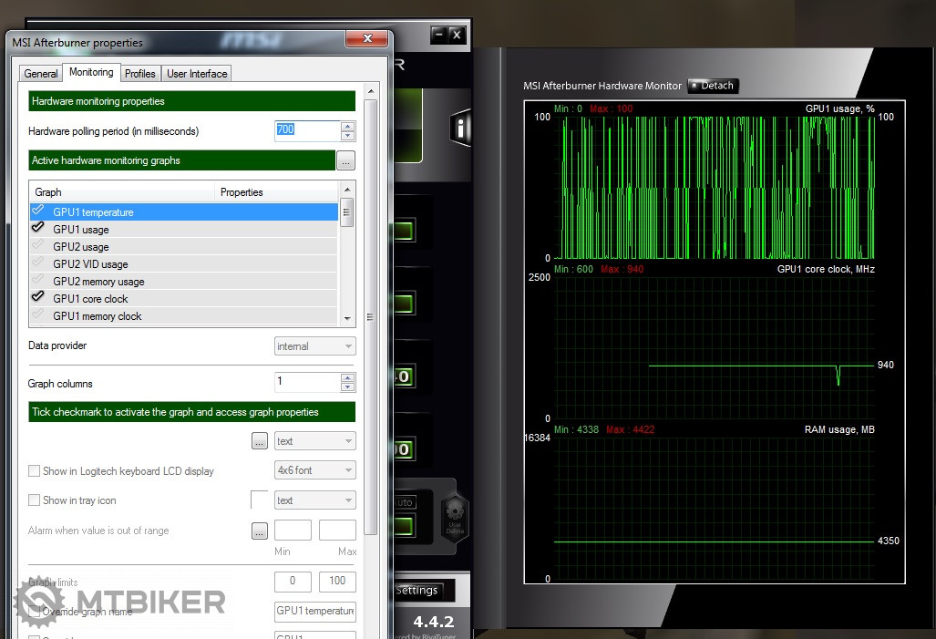Enable the GPU1 memory clock checkmark
This screenshot has height=639, width=936.
point(37,315)
